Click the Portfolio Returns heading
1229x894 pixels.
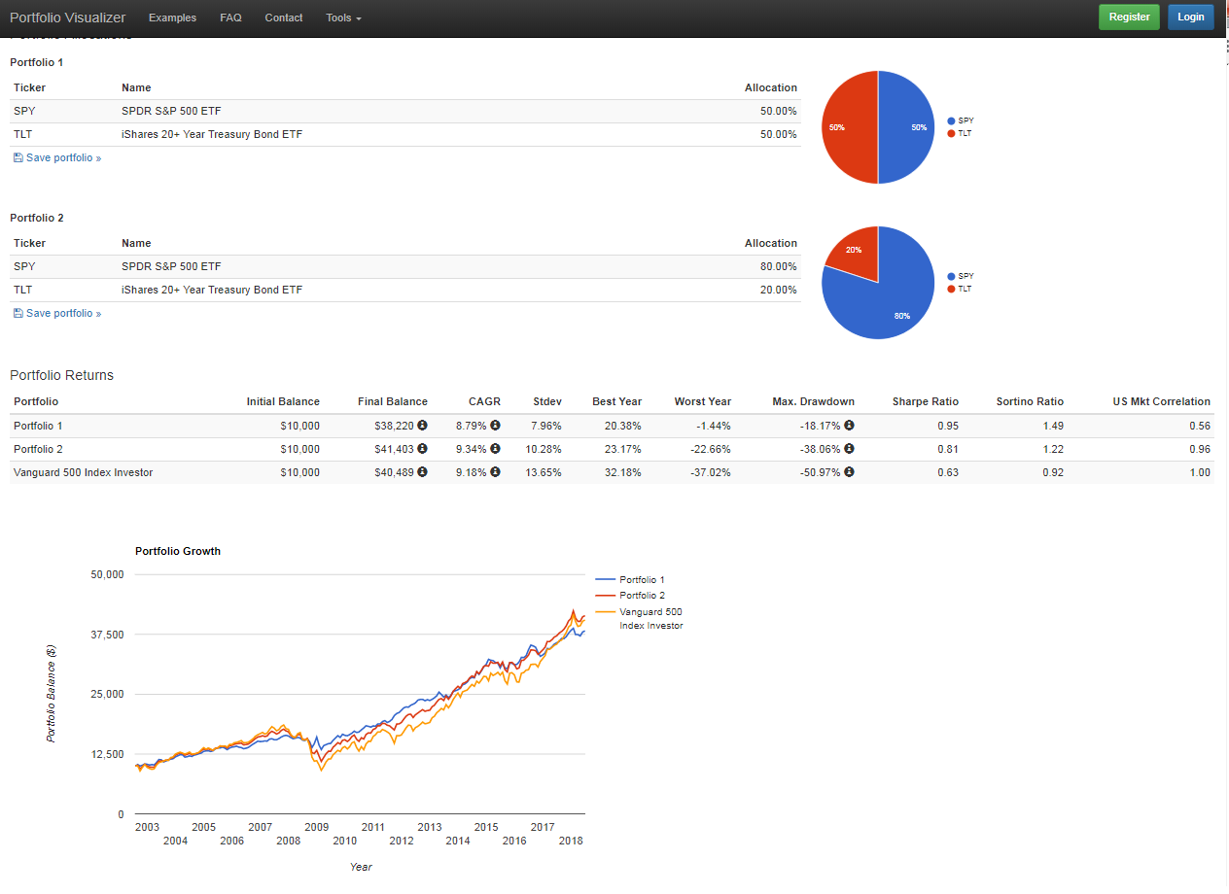tap(61, 375)
